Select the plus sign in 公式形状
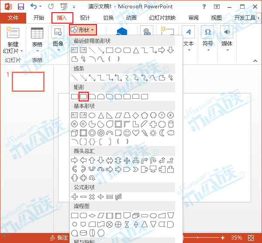This screenshot has height=243, width=262. [x=75, y=197]
